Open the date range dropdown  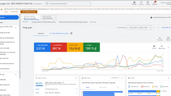(x=140, y=28)
